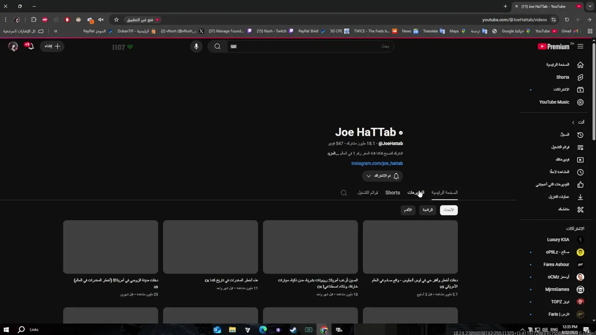This screenshot has height=335, width=596.
Task: Open video thumbnail with 18 million views
Action: click(310, 247)
